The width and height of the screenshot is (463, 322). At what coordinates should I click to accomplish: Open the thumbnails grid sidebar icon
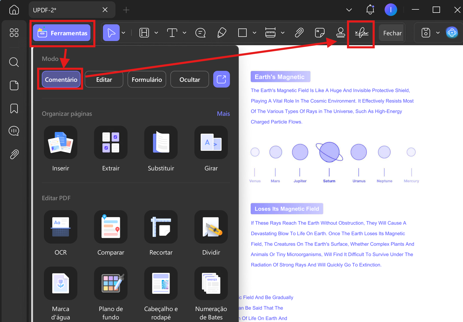click(14, 33)
